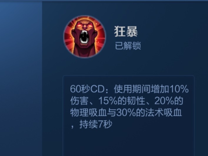Click the empty area below 持续7秒
This screenshot has height=156, width=208.
click(128, 143)
